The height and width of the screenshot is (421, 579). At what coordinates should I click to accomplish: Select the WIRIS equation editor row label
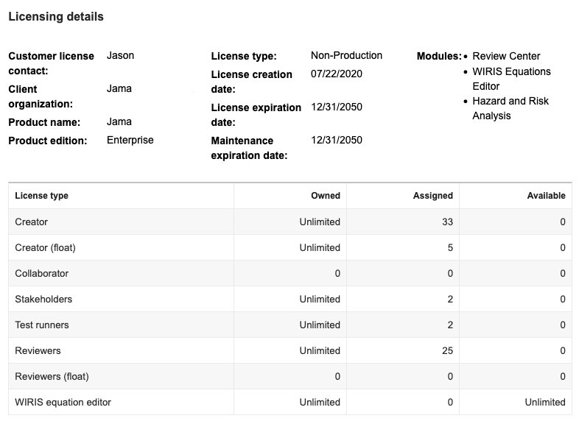tap(63, 403)
